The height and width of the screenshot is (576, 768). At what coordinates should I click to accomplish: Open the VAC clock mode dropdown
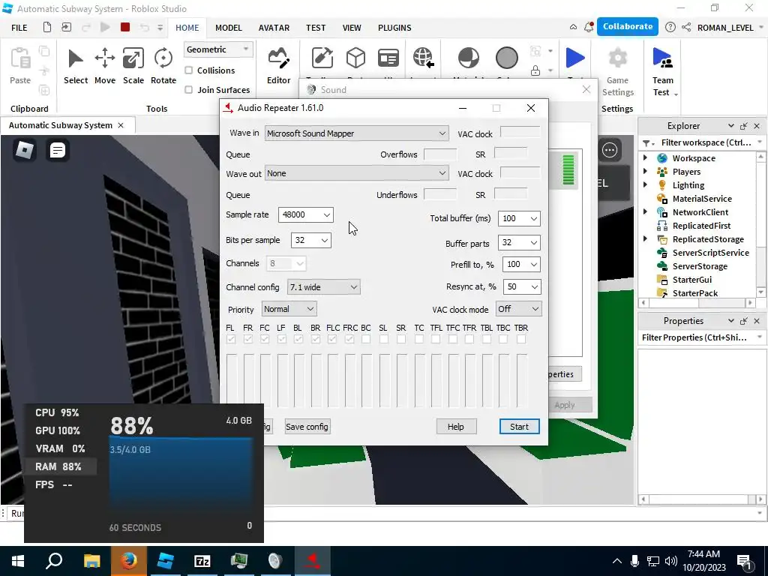click(518, 309)
